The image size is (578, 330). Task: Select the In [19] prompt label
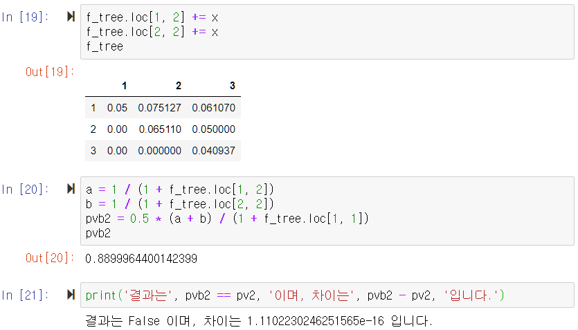pos(25,17)
